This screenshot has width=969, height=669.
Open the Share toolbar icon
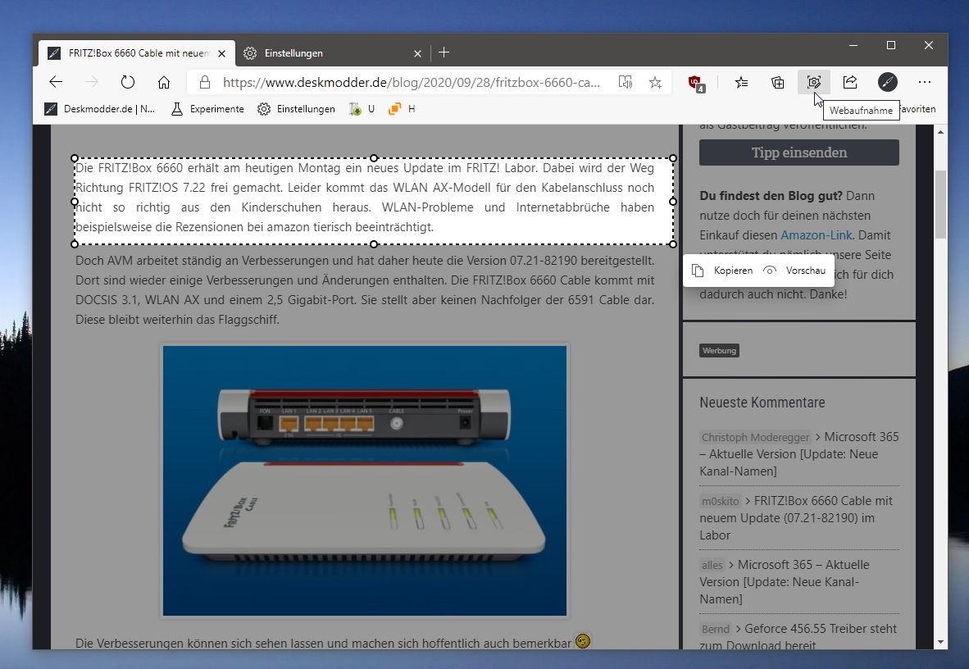pyautogui.click(x=850, y=82)
